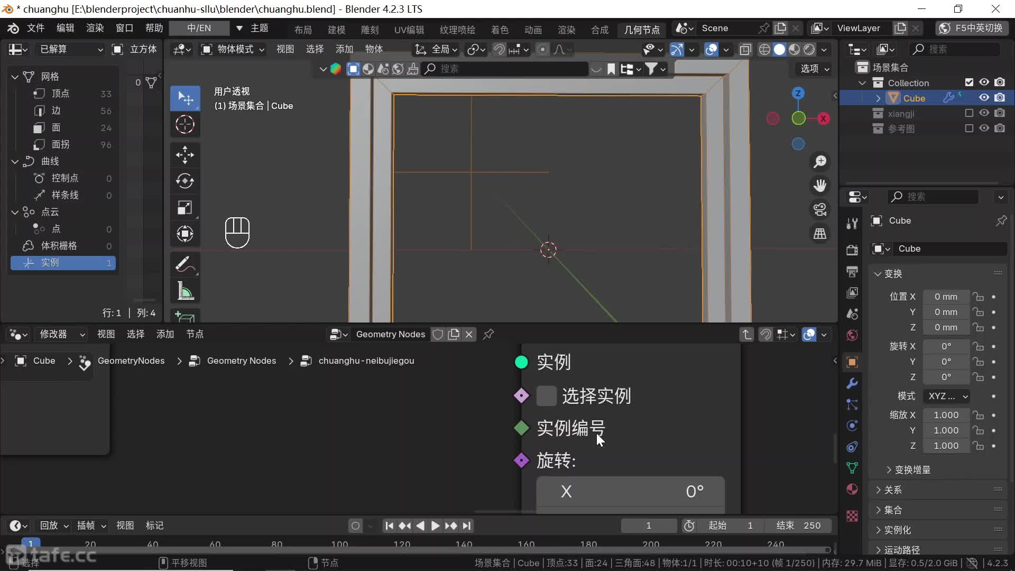1015x571 pixels.
Task: Select the Scale tool icon
Action: pyautogui.click(x=184, y=208)
